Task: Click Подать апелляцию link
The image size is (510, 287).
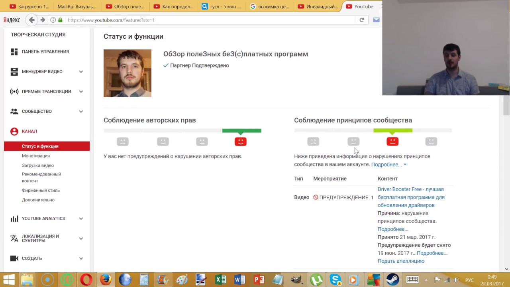Action: (401, 261)
